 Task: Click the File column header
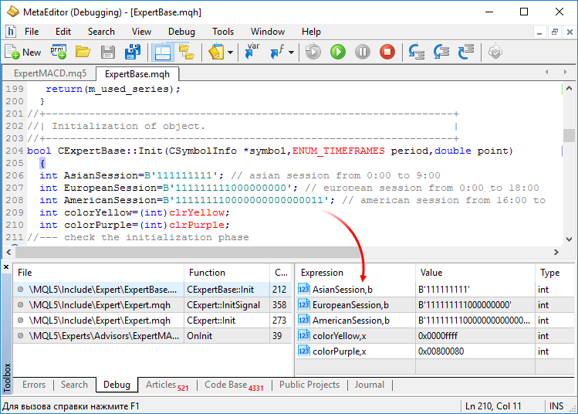(x=99, y=273)
